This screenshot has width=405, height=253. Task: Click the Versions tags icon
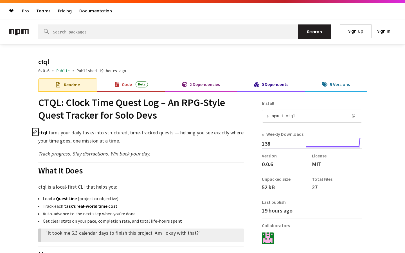tap(325, 84)
